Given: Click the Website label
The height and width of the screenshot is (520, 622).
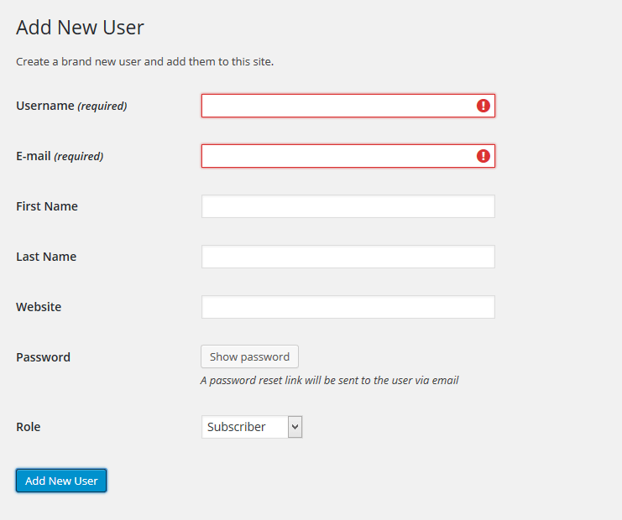Looking at the screenshot, I should [39, 307].
